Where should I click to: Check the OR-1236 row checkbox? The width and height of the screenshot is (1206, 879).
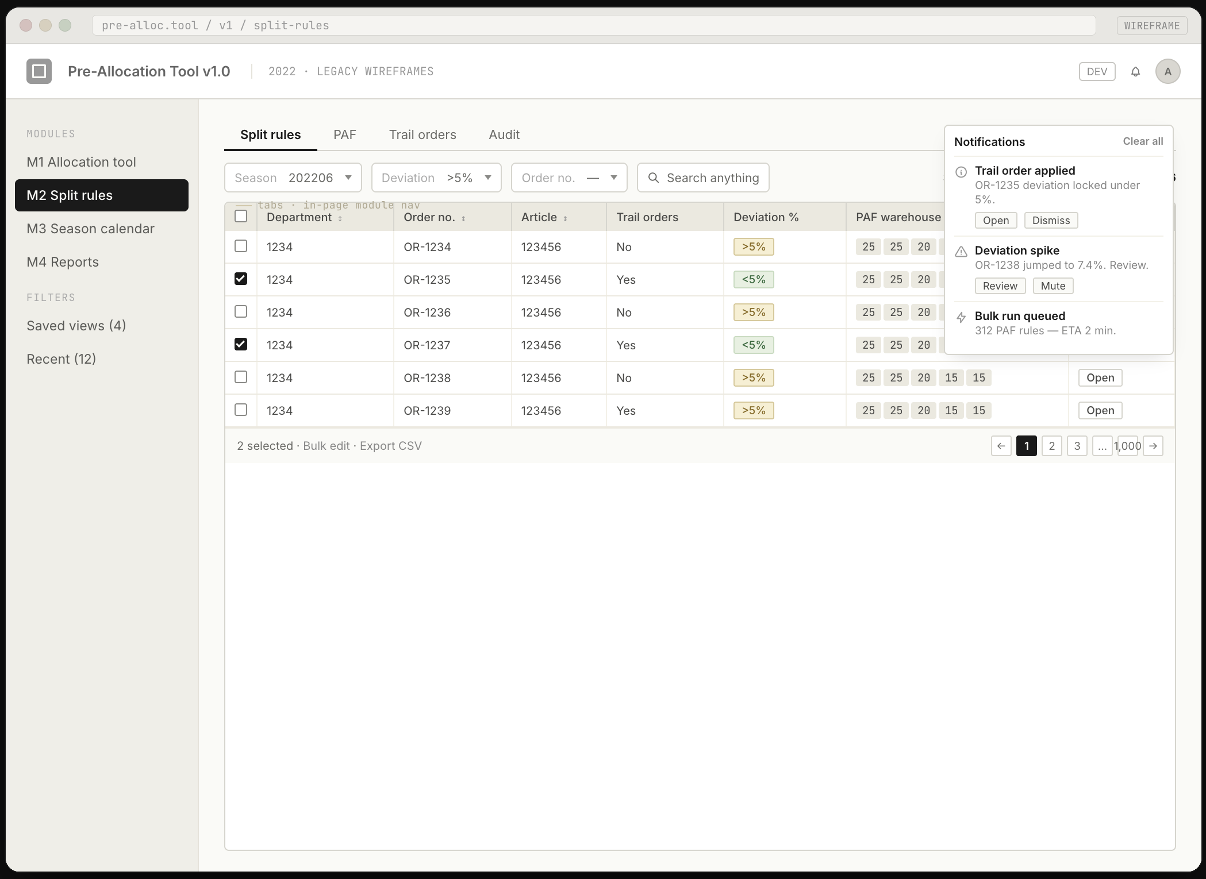(x=241, y=311)
